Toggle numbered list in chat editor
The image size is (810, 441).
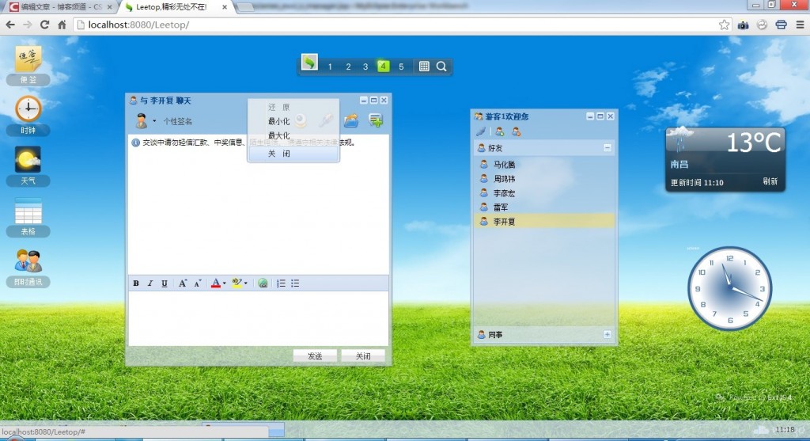coord(281,283)
